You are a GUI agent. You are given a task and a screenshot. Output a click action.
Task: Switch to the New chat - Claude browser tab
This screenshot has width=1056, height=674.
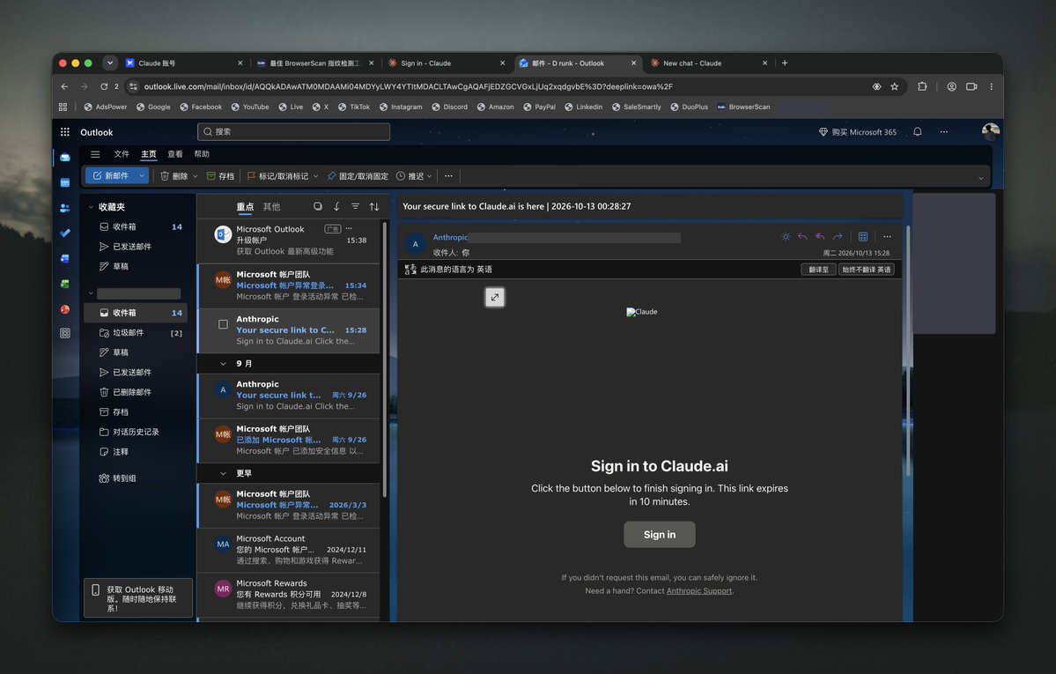pos(708,63)
